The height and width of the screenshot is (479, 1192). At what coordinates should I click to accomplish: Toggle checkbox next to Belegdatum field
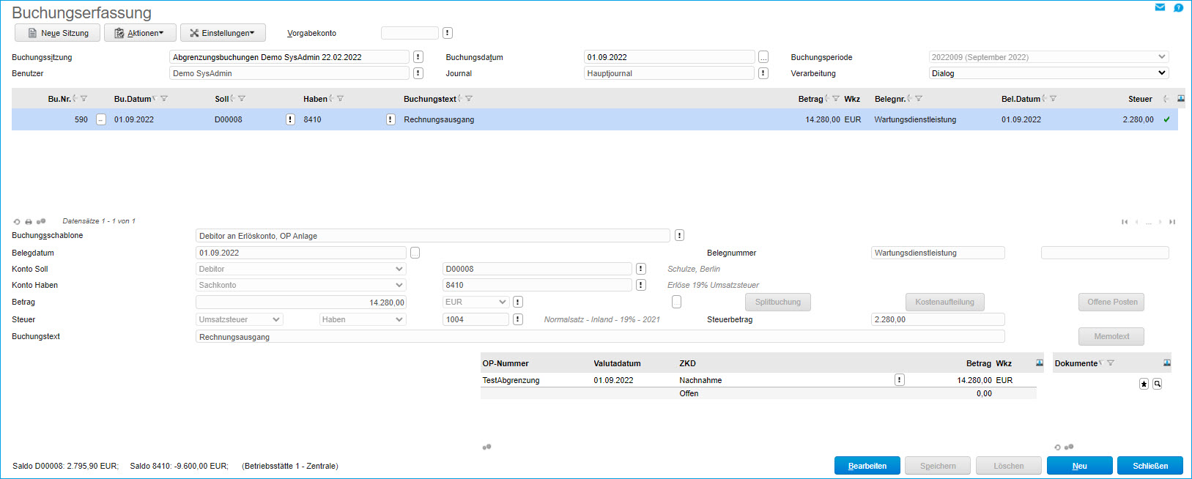point(415,253)
